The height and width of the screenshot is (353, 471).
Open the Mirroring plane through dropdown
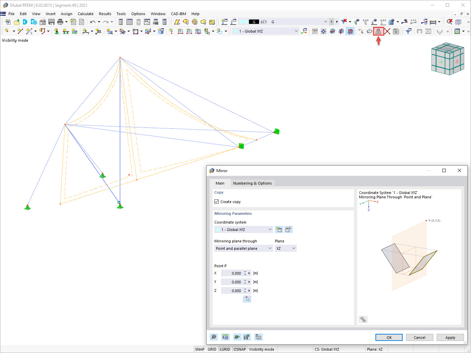pos(244,248)
